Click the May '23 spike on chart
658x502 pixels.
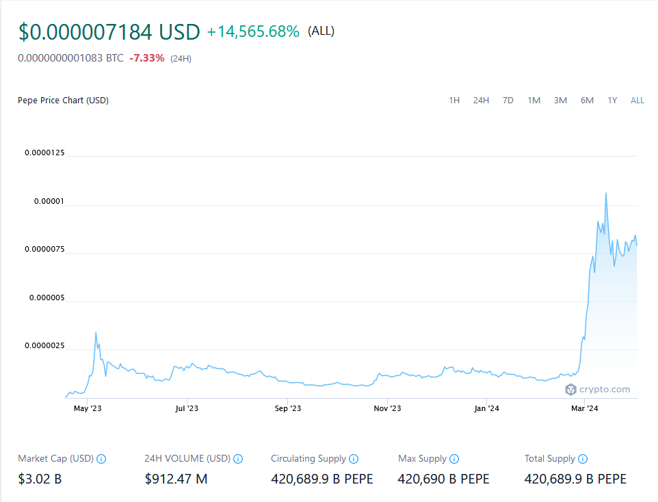(x=96, y=333)
